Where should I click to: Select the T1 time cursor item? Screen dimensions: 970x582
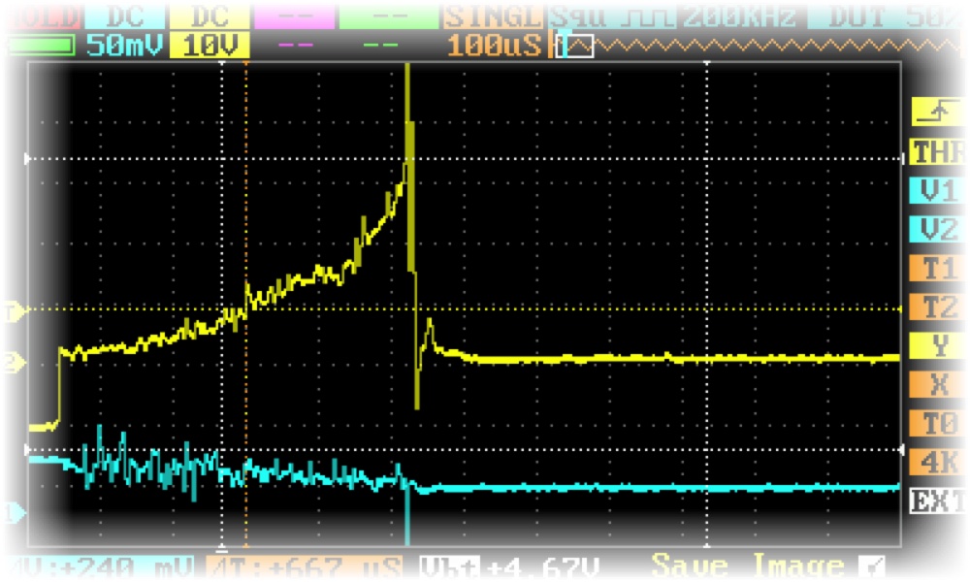937,269
